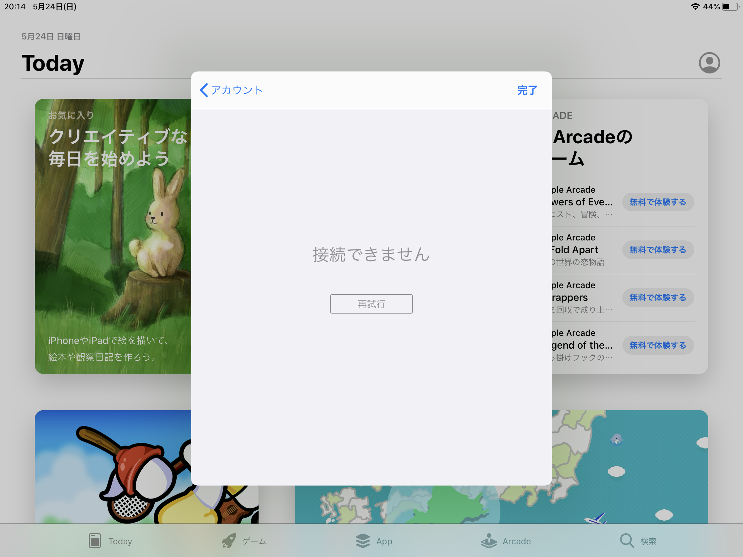
Task: Switch to the Arcade tab label
Action: [x=516, y=541]
